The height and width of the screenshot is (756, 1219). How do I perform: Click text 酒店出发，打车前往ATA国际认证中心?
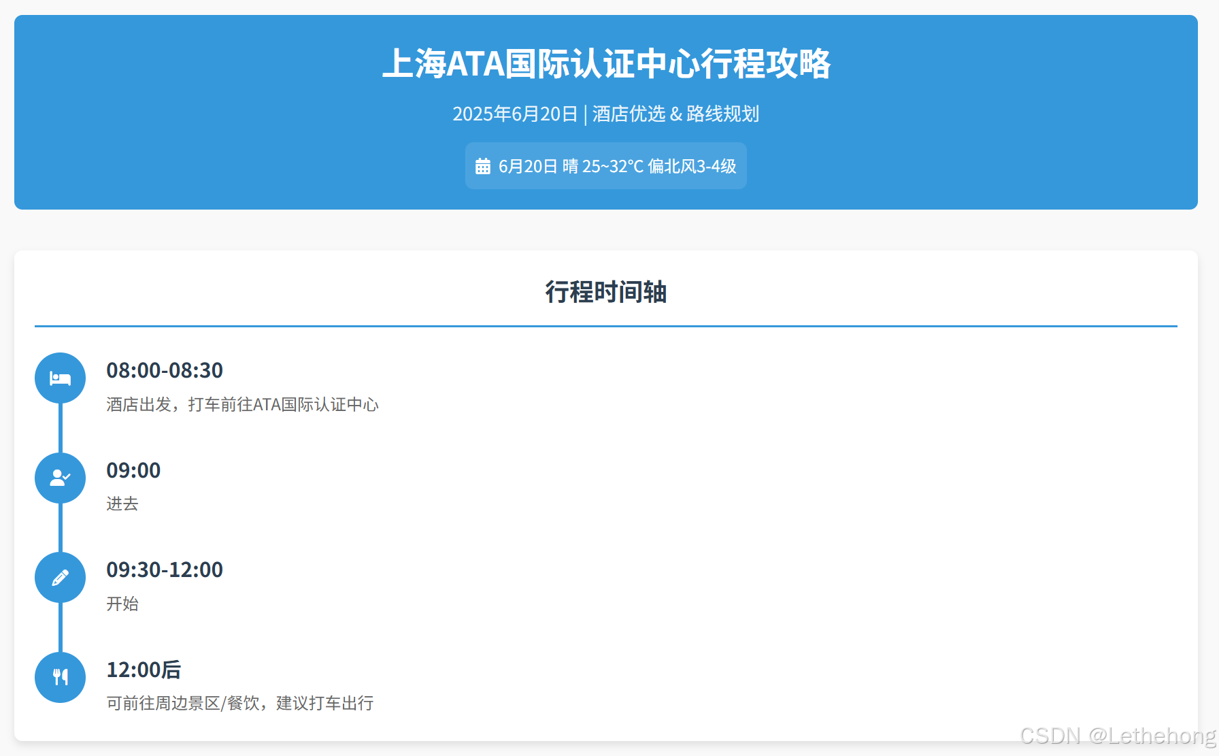tap(242, 404)
